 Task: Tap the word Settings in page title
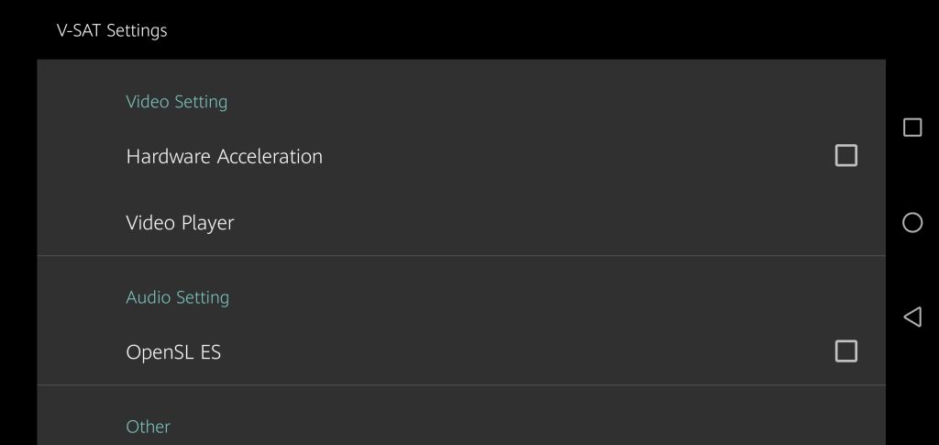[x=137, y=30]
